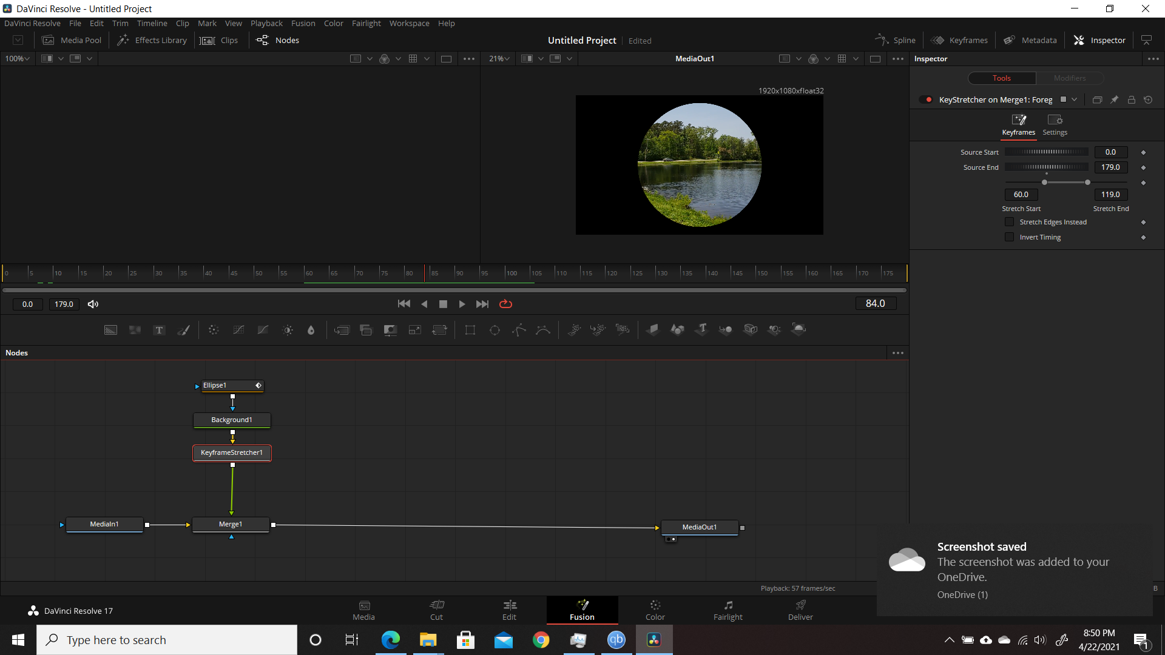This screenshot has width=1165, height=655.
Task: Toggle keyframe diamond for Invert Timing
Action: click(x=1143, y=237)
